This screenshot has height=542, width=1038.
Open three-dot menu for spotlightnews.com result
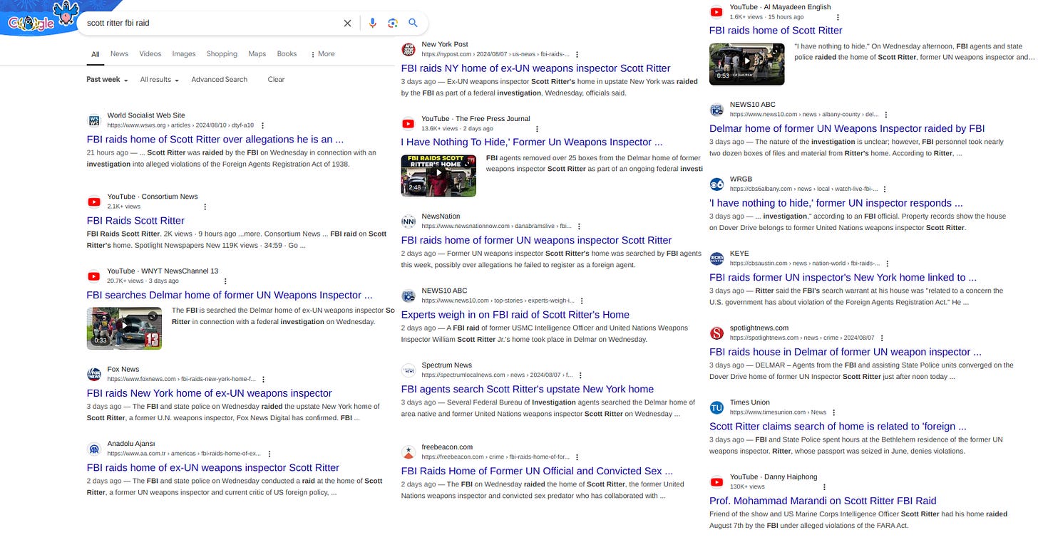882,338
